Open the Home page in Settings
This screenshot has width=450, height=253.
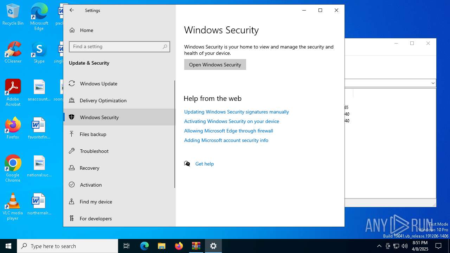point(119,30)
